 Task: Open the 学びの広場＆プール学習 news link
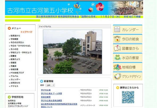pyautogui.click(x=51, y=93)
